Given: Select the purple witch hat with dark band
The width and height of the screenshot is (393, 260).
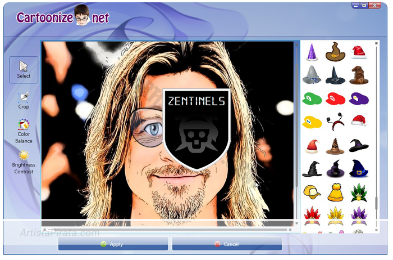Looking at the screenshot, I should 335,169.
